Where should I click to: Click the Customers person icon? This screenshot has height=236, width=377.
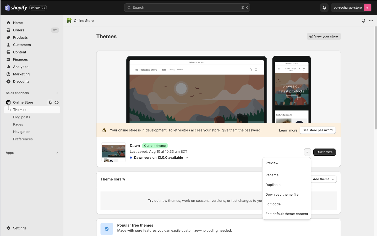point(8,45)
